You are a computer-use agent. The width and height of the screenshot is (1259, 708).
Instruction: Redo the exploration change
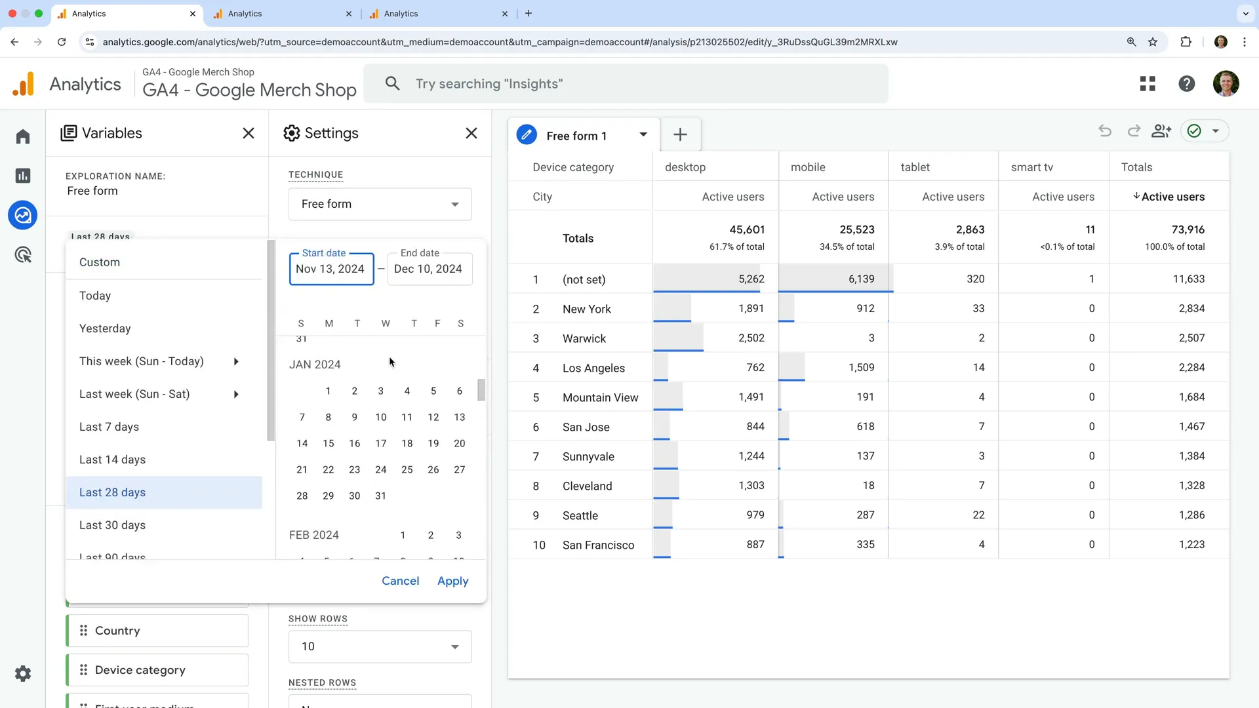click(x=1134, y=130)
